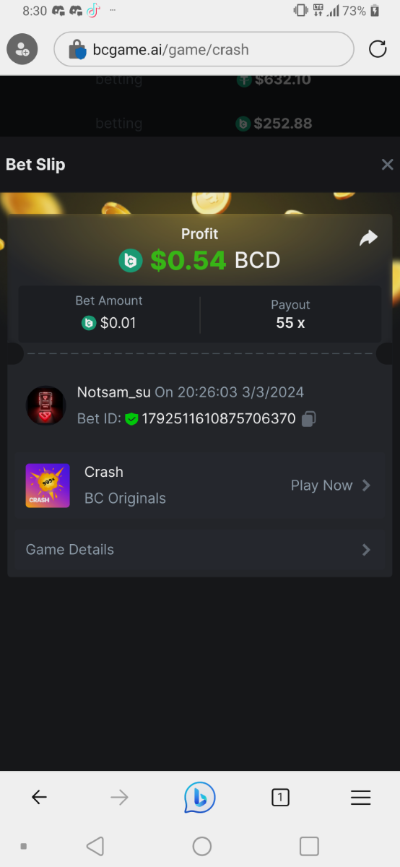
Task: Tap Play Now for Crash
Action: [322, 486]
